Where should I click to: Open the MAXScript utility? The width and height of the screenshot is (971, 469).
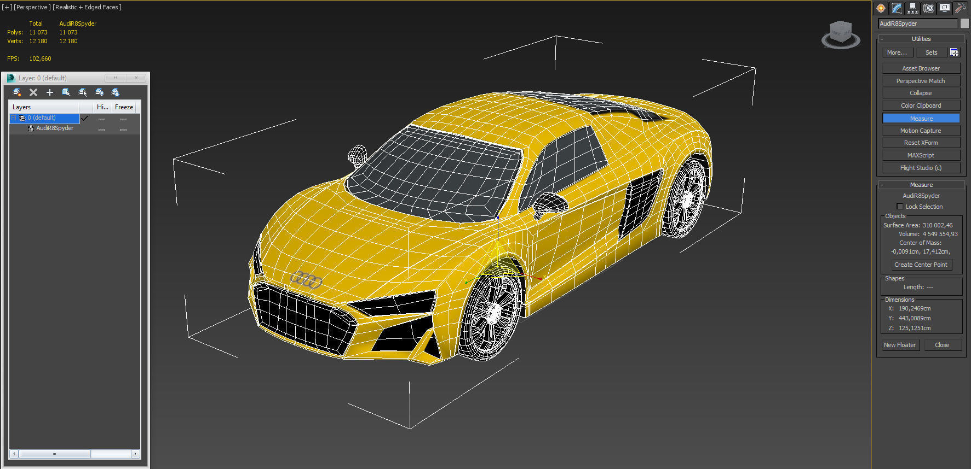click(921, 155)
